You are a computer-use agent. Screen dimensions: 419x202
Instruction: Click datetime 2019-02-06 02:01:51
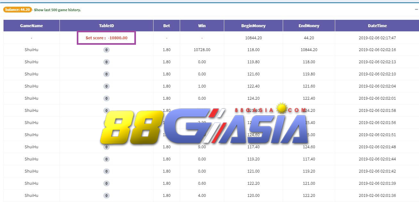(x=377, y=135)
